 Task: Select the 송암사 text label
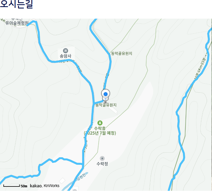point(65,56)
